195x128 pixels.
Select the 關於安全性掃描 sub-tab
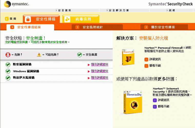(164, 27)
